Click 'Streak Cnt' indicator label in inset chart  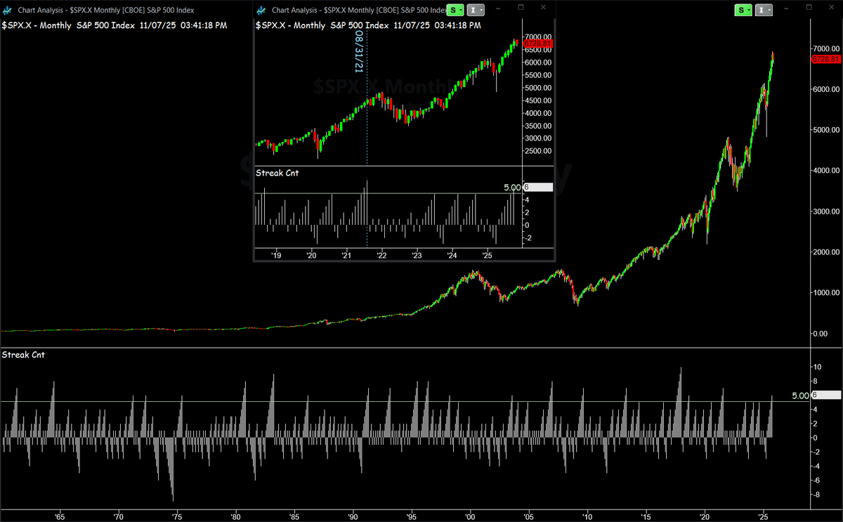pyautogui.click(x=277, y=172)
